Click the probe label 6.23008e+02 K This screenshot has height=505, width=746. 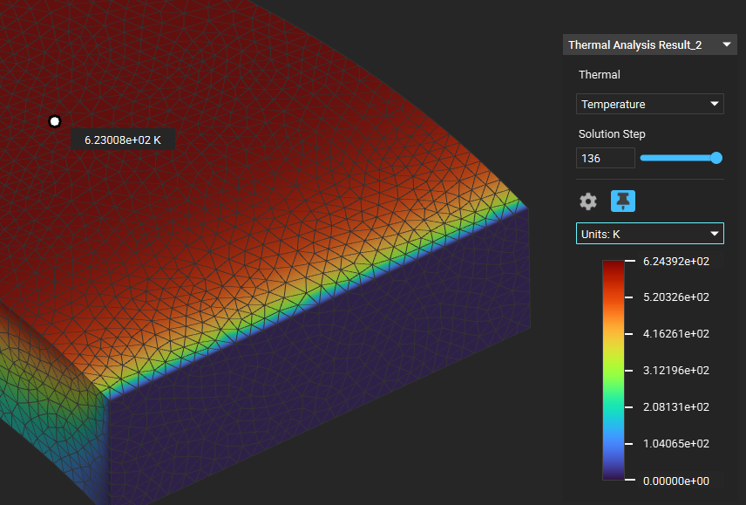[123, 140]
